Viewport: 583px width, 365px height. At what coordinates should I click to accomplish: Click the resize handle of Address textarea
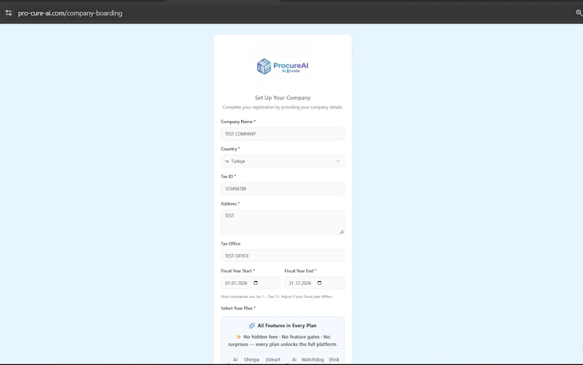pos(341,232)
